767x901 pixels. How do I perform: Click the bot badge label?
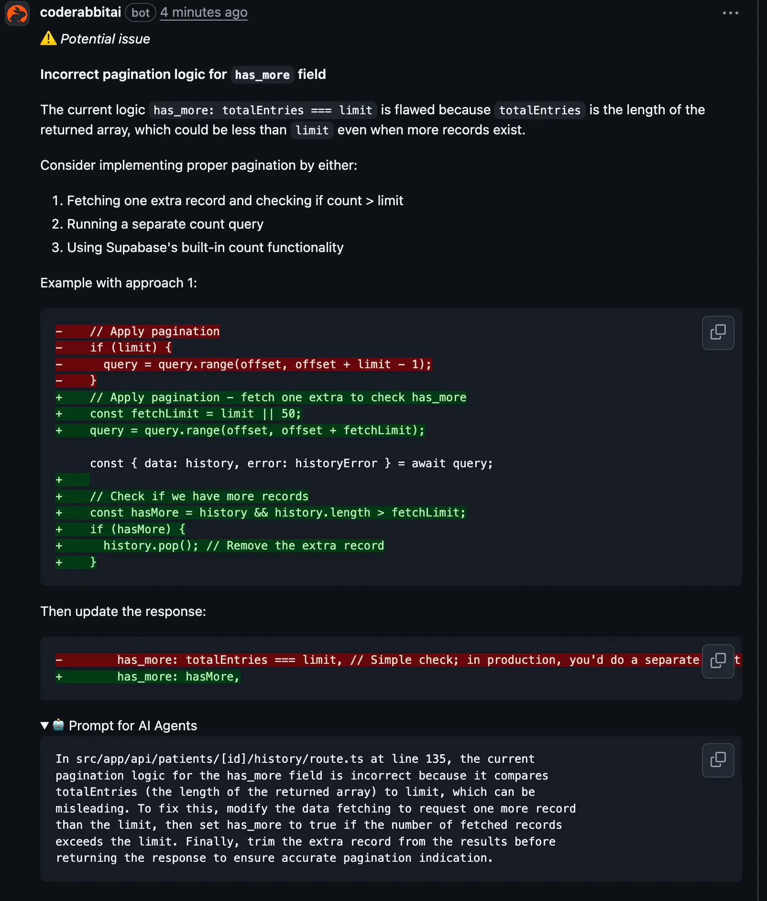click(141, 13)
